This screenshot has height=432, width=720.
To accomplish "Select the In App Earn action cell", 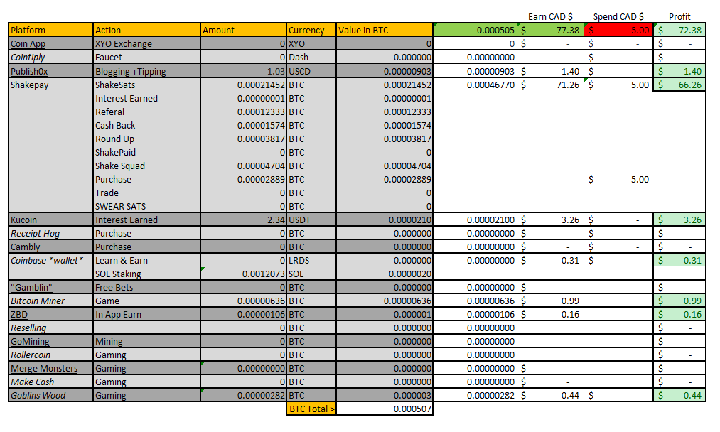I will (147, 315).
